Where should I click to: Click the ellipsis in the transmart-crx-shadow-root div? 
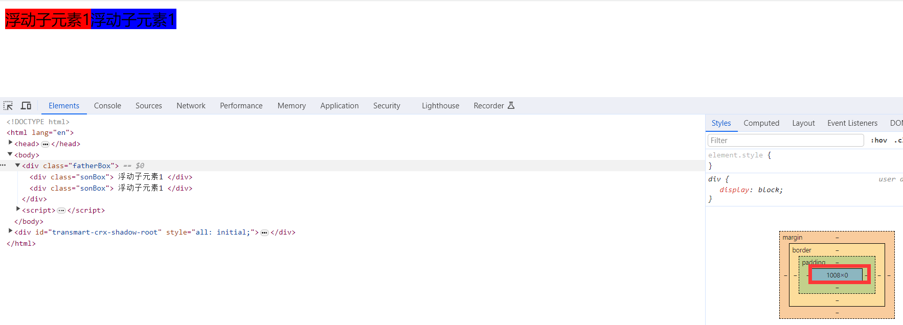click(264, 233)
